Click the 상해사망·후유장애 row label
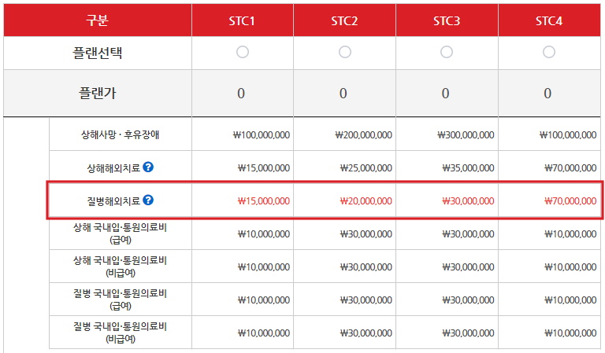This screenshot has width=605, height=353. [x=120, y=134]
